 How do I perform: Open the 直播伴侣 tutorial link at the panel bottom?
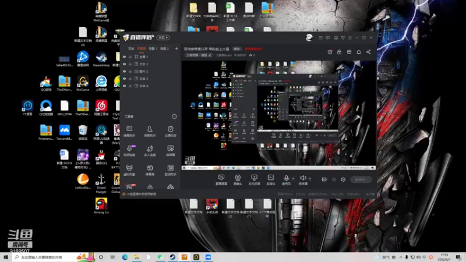click(142, 194)
